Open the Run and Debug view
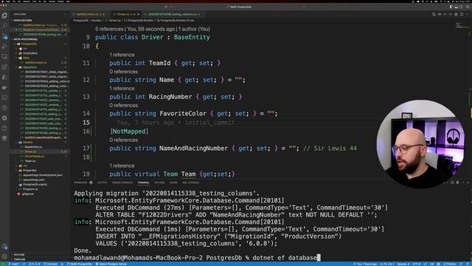This screenshot has height=266, width=472. click(4, 47)
